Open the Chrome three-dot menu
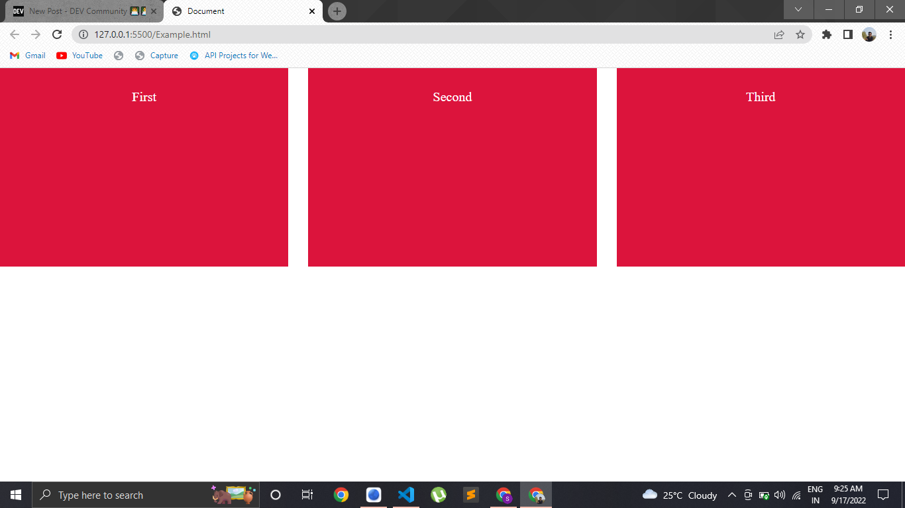 pyautogui.click(x=890, y=34)
